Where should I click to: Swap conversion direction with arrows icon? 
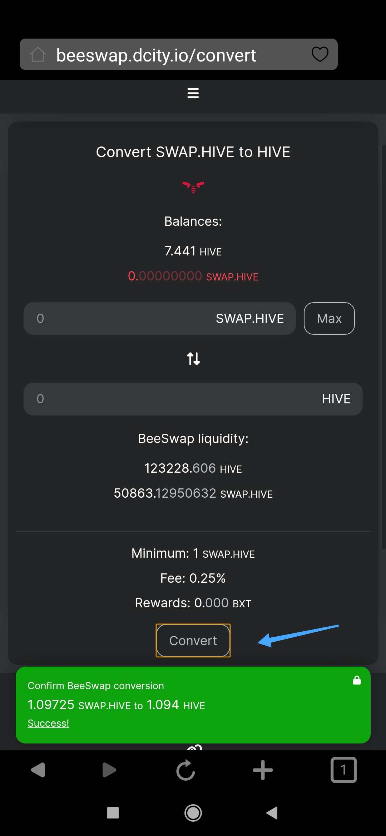pyautogui.click(x=193, y=358)
